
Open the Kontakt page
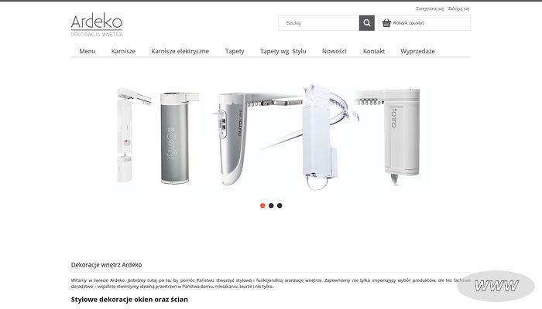(x=374, y=51)
